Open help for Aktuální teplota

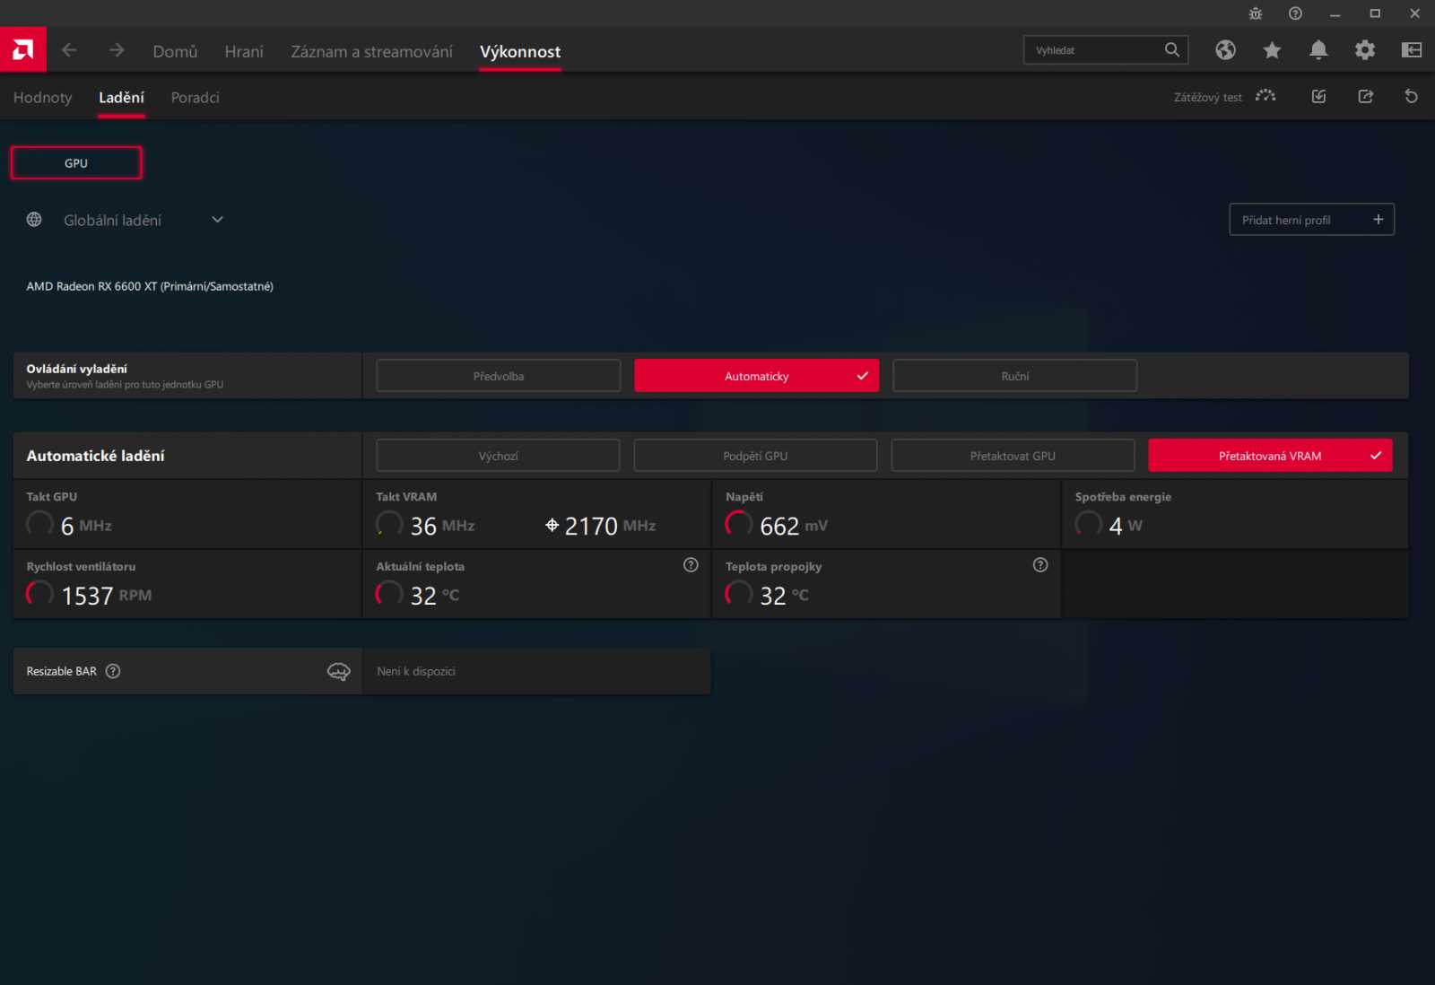click(x=691, y=565)
